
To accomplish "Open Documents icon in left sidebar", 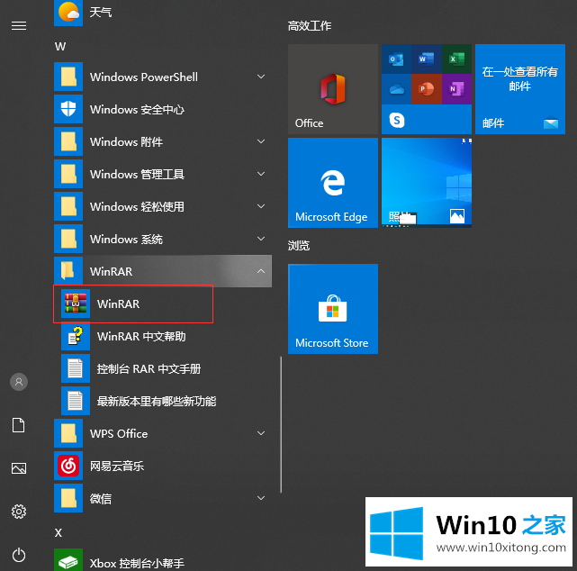I will point(19,425).
